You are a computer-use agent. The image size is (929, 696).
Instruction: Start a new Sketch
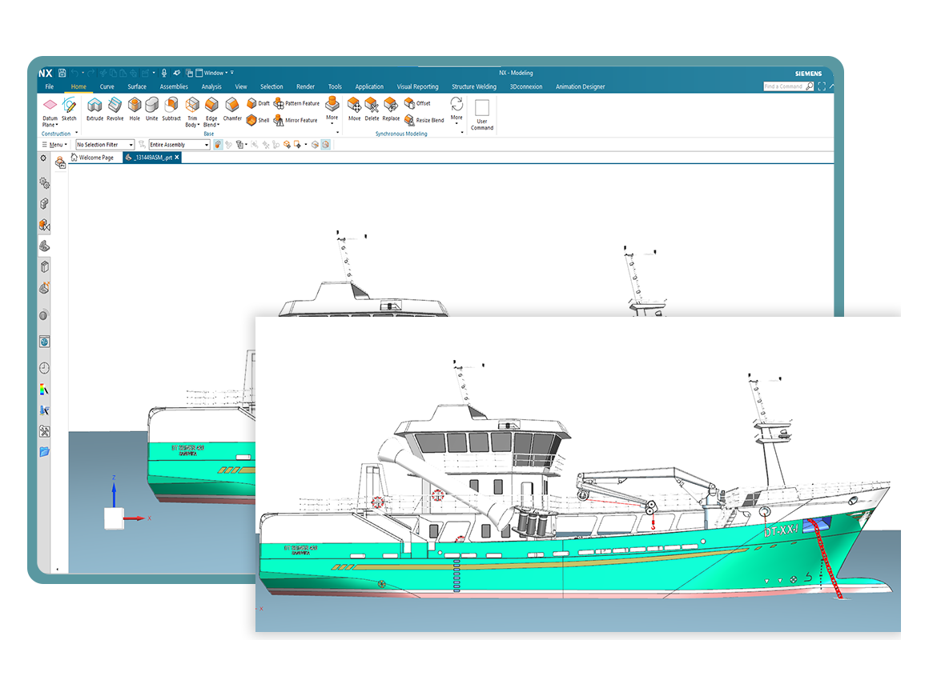tap(70, 110)
